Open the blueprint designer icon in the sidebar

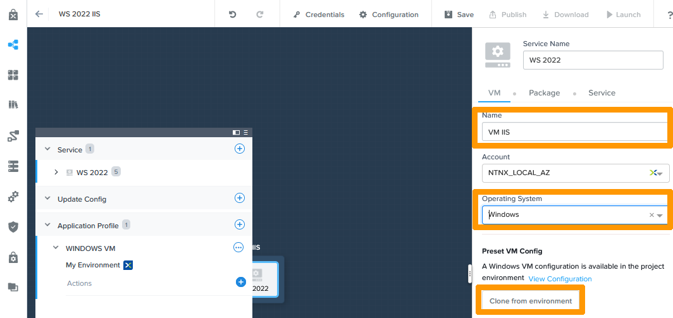coord(13,45)
